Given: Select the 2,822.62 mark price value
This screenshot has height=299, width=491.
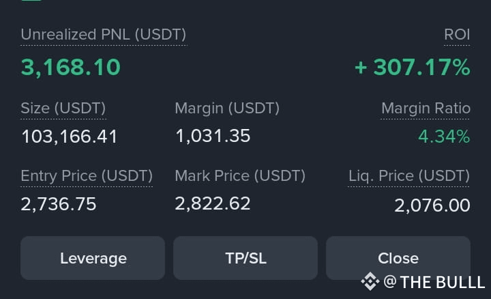Looking at the screenshot, I should (x=213, y=203).
